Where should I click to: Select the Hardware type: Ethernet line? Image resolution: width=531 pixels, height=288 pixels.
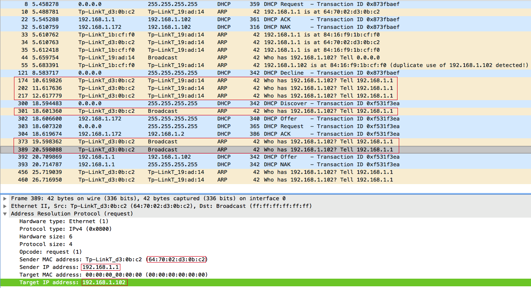point(64,221)
